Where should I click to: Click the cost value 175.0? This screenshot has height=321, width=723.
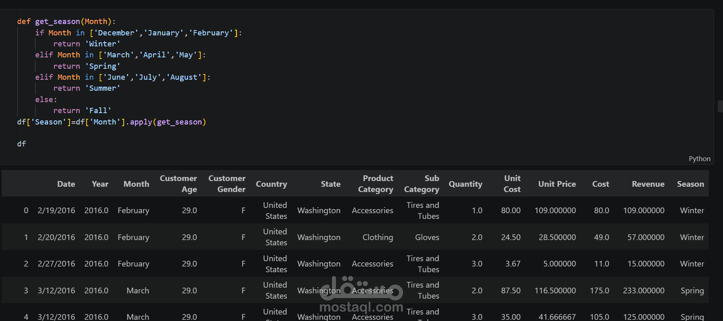(599, 290)
